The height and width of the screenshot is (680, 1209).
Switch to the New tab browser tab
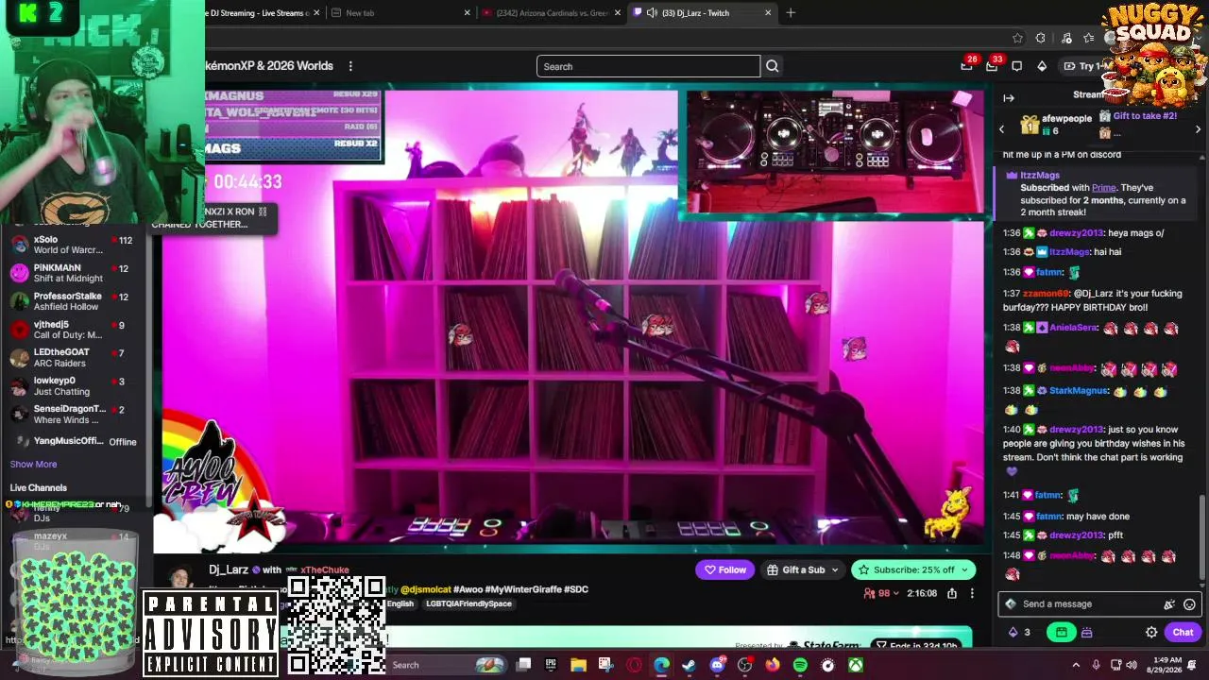point(398,13)
